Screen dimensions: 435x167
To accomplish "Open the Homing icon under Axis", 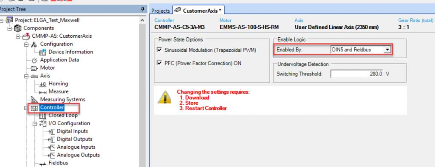I will coord(42,84).
